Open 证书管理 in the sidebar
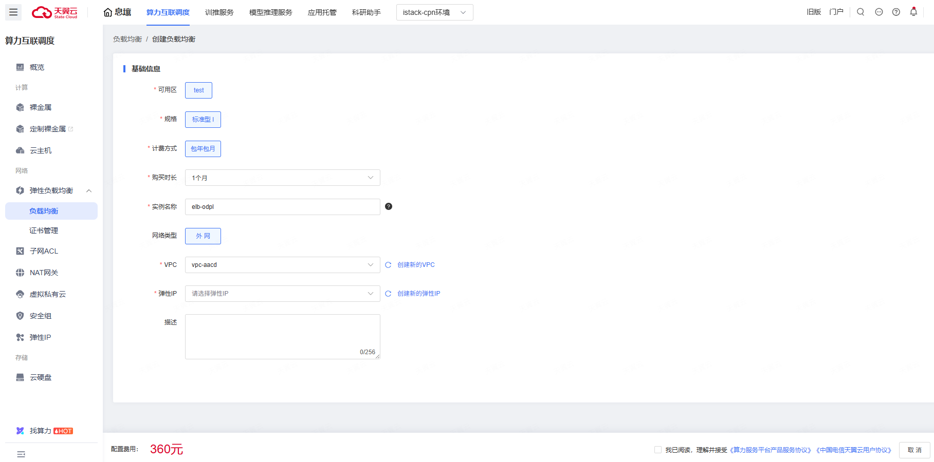 (x=44, y=230)
